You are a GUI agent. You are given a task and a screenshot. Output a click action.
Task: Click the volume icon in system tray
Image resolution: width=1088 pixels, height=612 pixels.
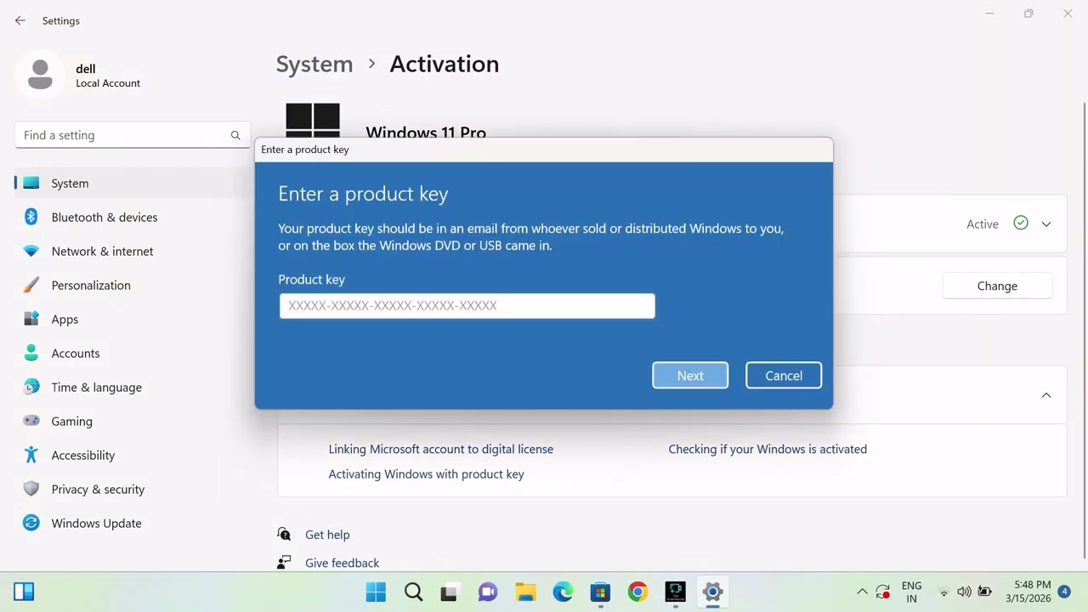pyautogui.click(x=964, y=592)
